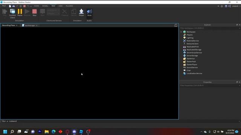
Task: Open Task View on the taskbar
Action: (19, 132)
